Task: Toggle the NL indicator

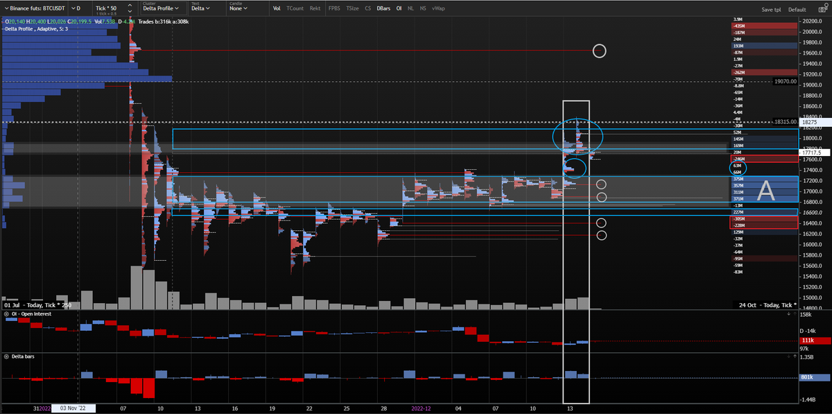Action: click(x=410, y=9)
